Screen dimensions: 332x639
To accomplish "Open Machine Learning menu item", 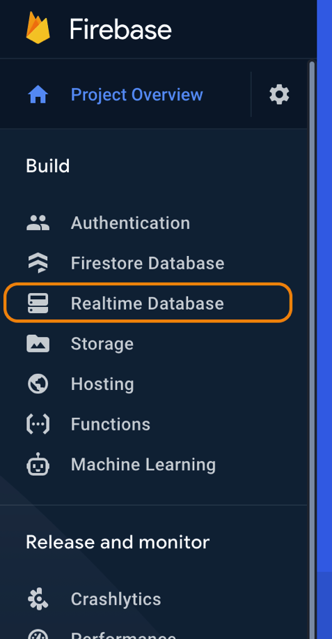I will coord(143,465).
